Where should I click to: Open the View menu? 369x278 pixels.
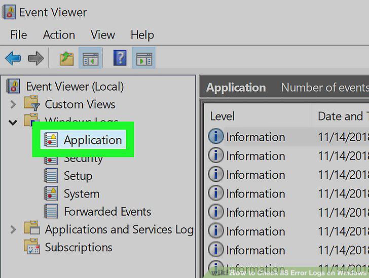[102, 35]
